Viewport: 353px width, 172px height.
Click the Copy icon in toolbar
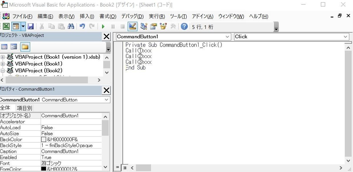(x=51, y=27)
